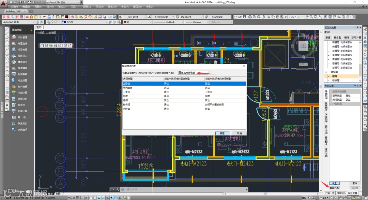Open the 报告书 sidebar item
This screenshot has height=200, width=368.
[x=13, y=105]
